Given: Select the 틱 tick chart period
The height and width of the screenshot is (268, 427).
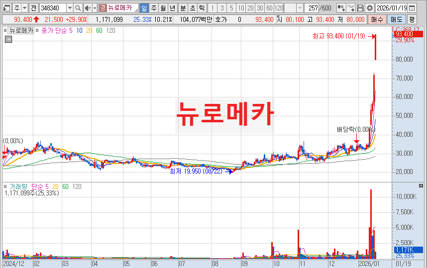Looking at the screenshot, I should tap(202, 8).
